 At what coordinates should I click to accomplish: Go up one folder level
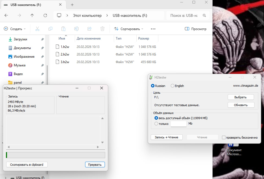pos(32,15)
